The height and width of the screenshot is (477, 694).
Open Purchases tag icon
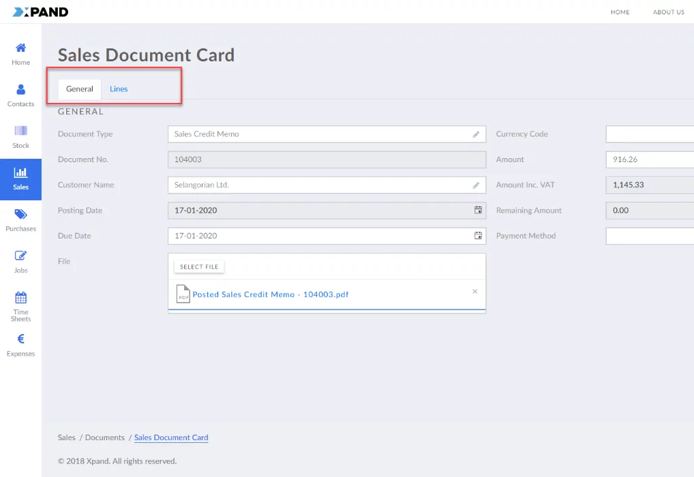[20, 215]
